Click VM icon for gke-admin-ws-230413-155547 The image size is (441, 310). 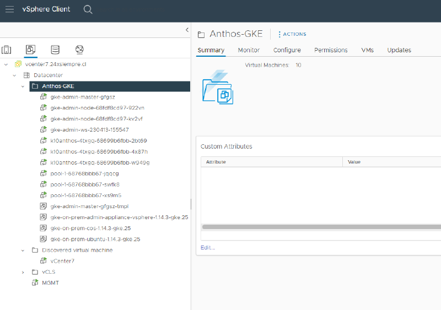pyautogui.click(x=44, y=129)
